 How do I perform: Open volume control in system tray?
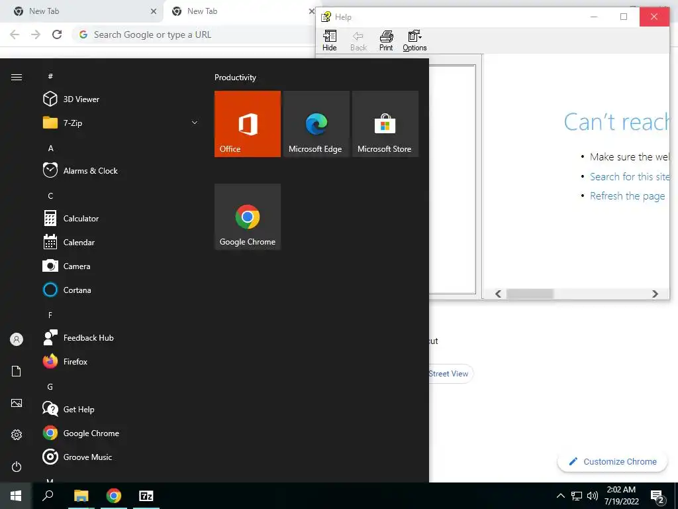click(x=593, y=496)
